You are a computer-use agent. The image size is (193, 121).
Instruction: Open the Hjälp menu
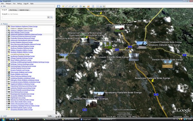[32, 4]
